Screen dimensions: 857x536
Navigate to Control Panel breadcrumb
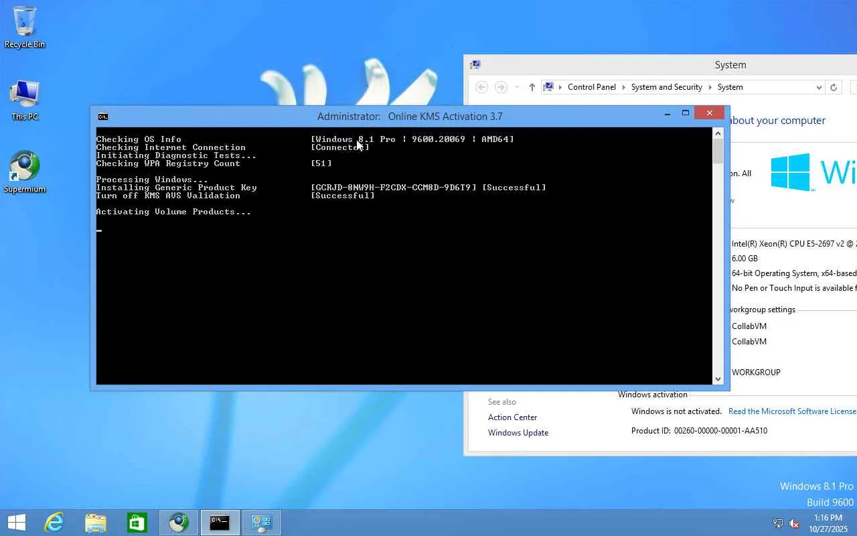click(592, 87)
